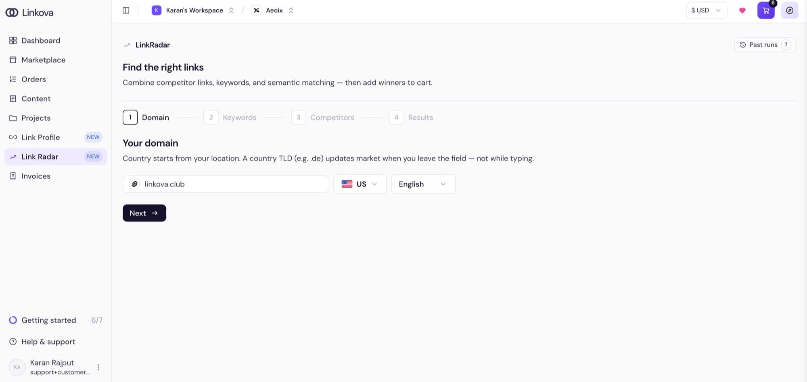Open the favorites heart icon
This screenshot has width=807, height=382.
pos(742,10)
